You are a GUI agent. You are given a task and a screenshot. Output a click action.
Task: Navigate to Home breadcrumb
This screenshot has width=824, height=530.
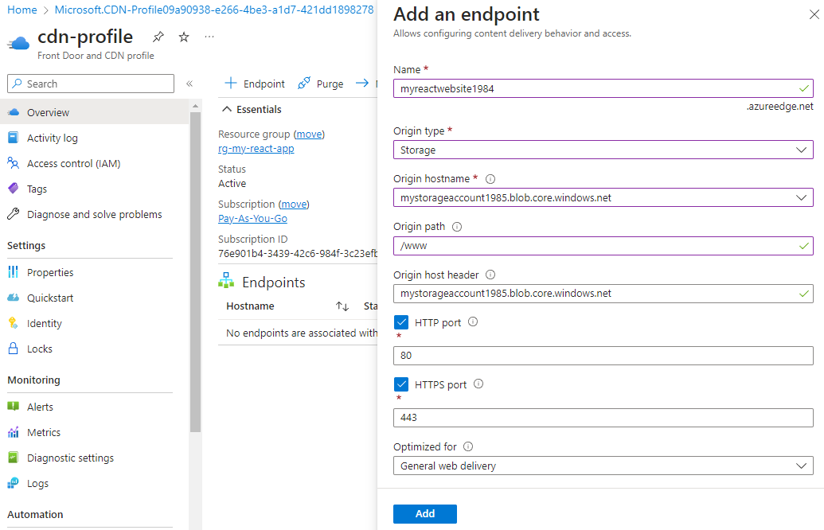tap(22, 10)
